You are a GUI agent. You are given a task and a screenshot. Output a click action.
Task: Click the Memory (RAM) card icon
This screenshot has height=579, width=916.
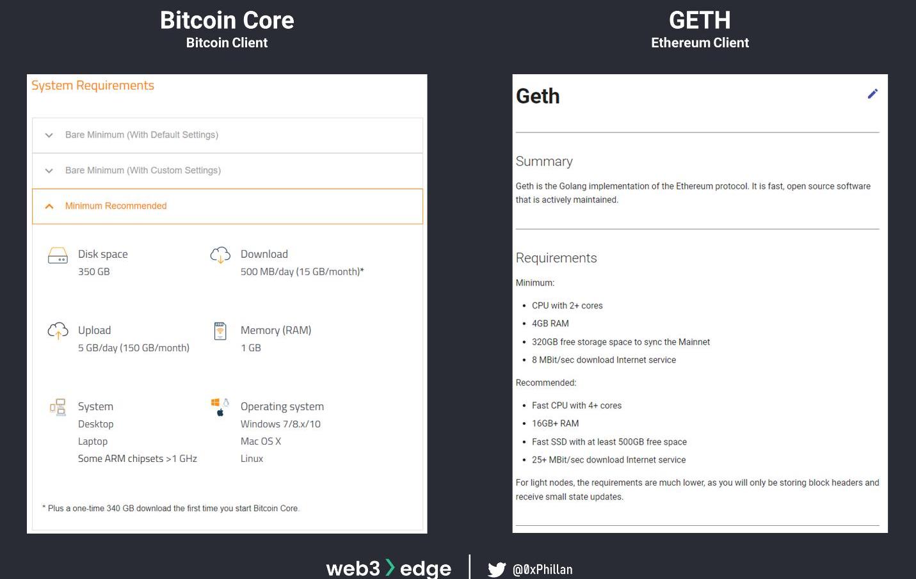pos(220,331)
